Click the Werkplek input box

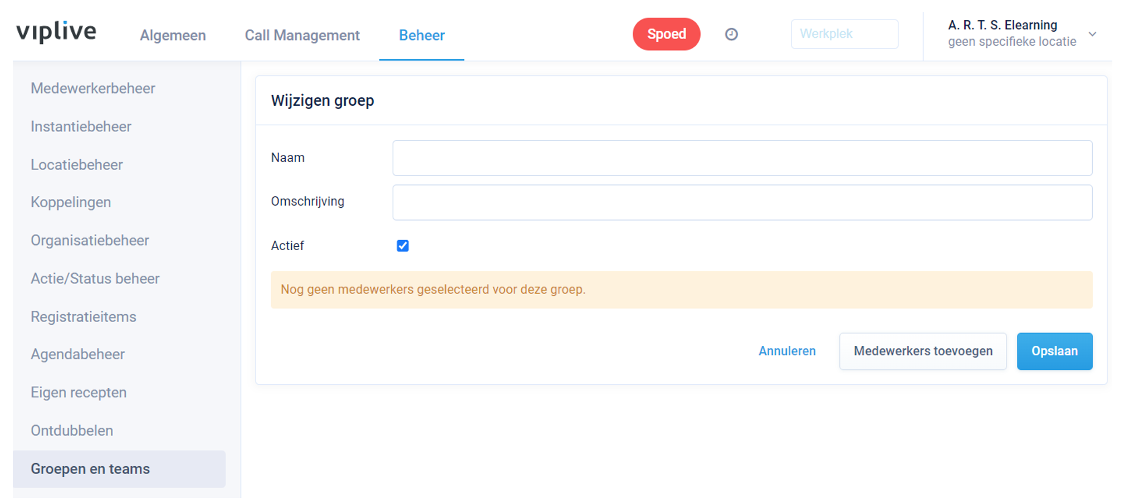tap(844, 34)
